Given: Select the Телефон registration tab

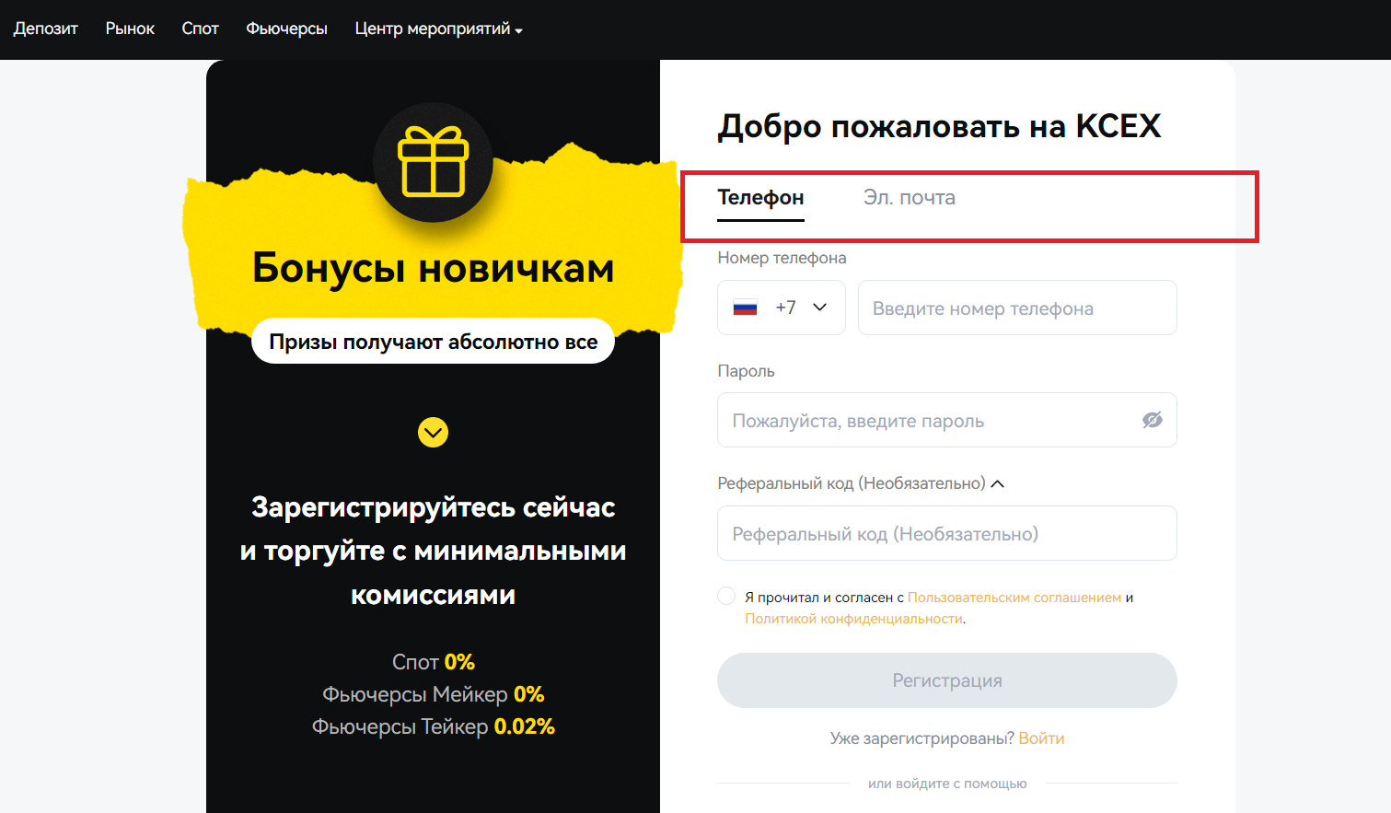Looking at the screenshot, I should coord(760,198).
